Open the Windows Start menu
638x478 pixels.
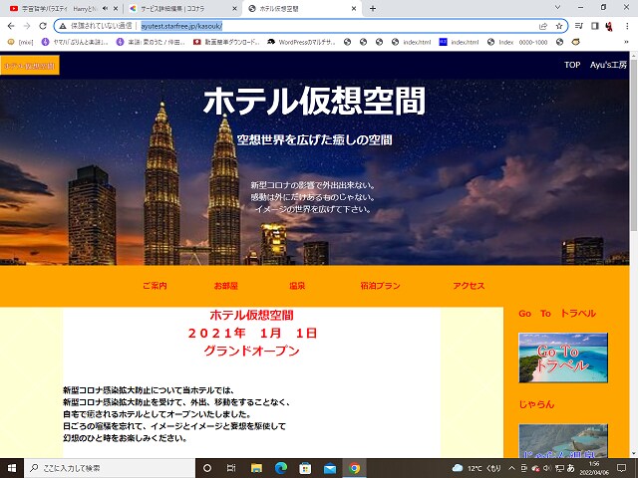click(12, 468)
